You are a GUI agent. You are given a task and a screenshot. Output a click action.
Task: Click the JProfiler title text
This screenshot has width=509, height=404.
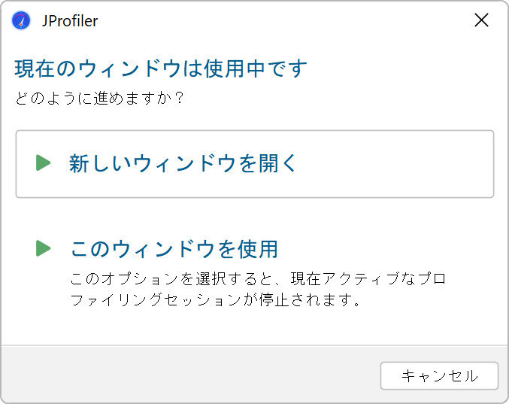(x=70, y=21)
